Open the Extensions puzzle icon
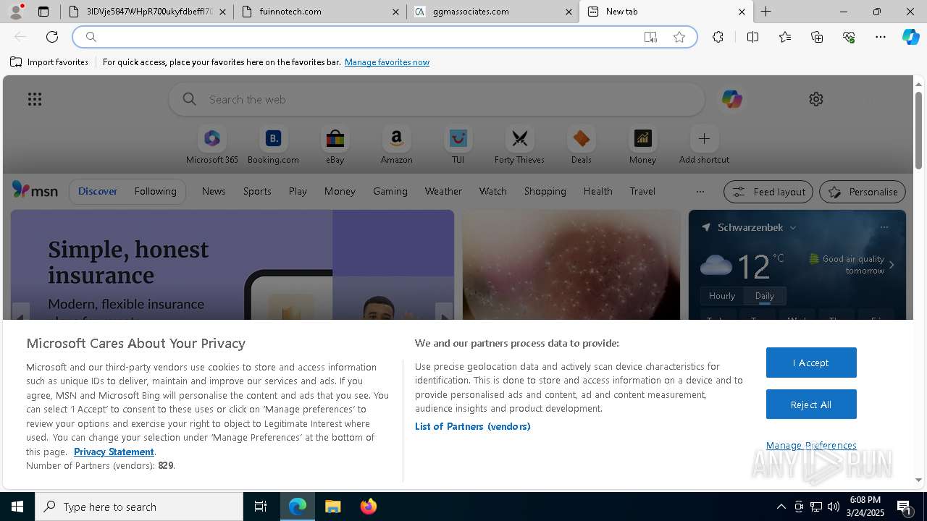 [718, 37]
